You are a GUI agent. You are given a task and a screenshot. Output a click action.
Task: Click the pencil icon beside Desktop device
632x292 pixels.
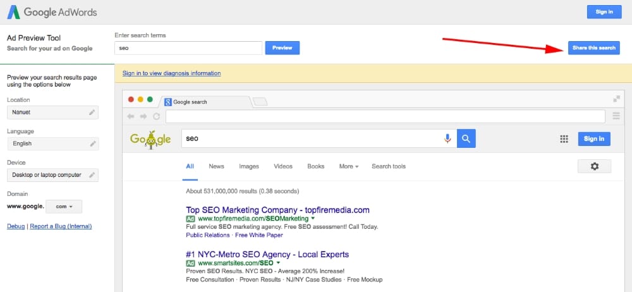coord(92,175)
